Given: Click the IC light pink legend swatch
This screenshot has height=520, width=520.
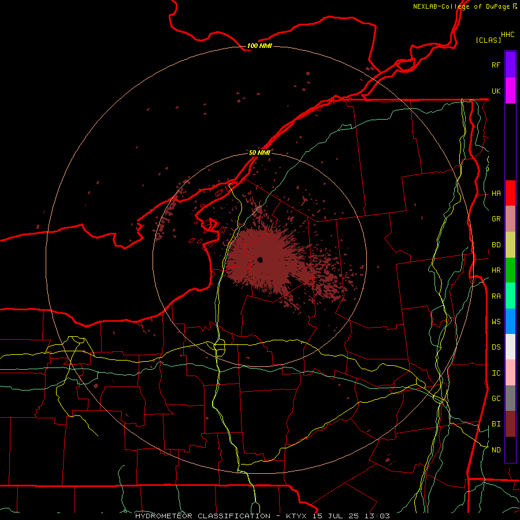Looking at the screenshot, I should point(510,373).
